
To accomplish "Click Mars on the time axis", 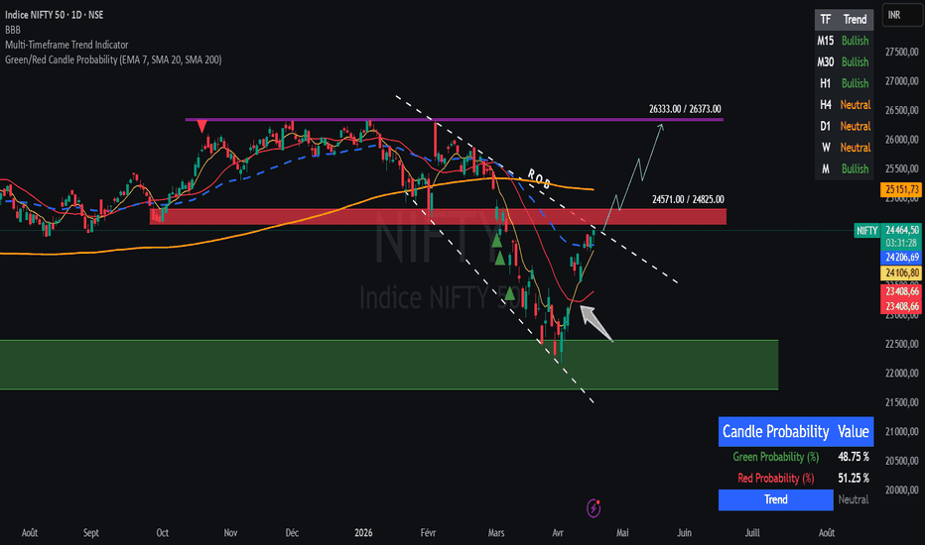I will coord(496,533).
